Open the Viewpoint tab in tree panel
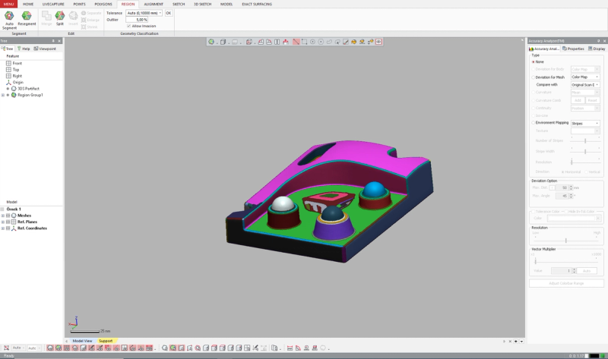 point(45,49)
